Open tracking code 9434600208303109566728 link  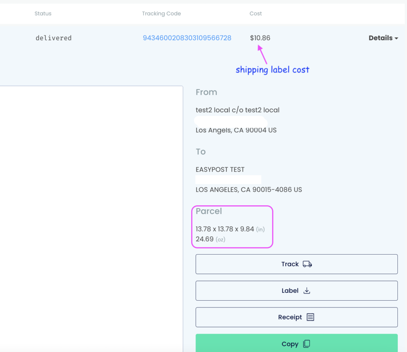pos(187,38)
